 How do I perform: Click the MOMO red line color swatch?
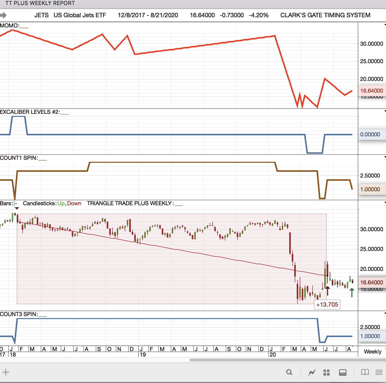pyautogui.click(x=24, y=27)
